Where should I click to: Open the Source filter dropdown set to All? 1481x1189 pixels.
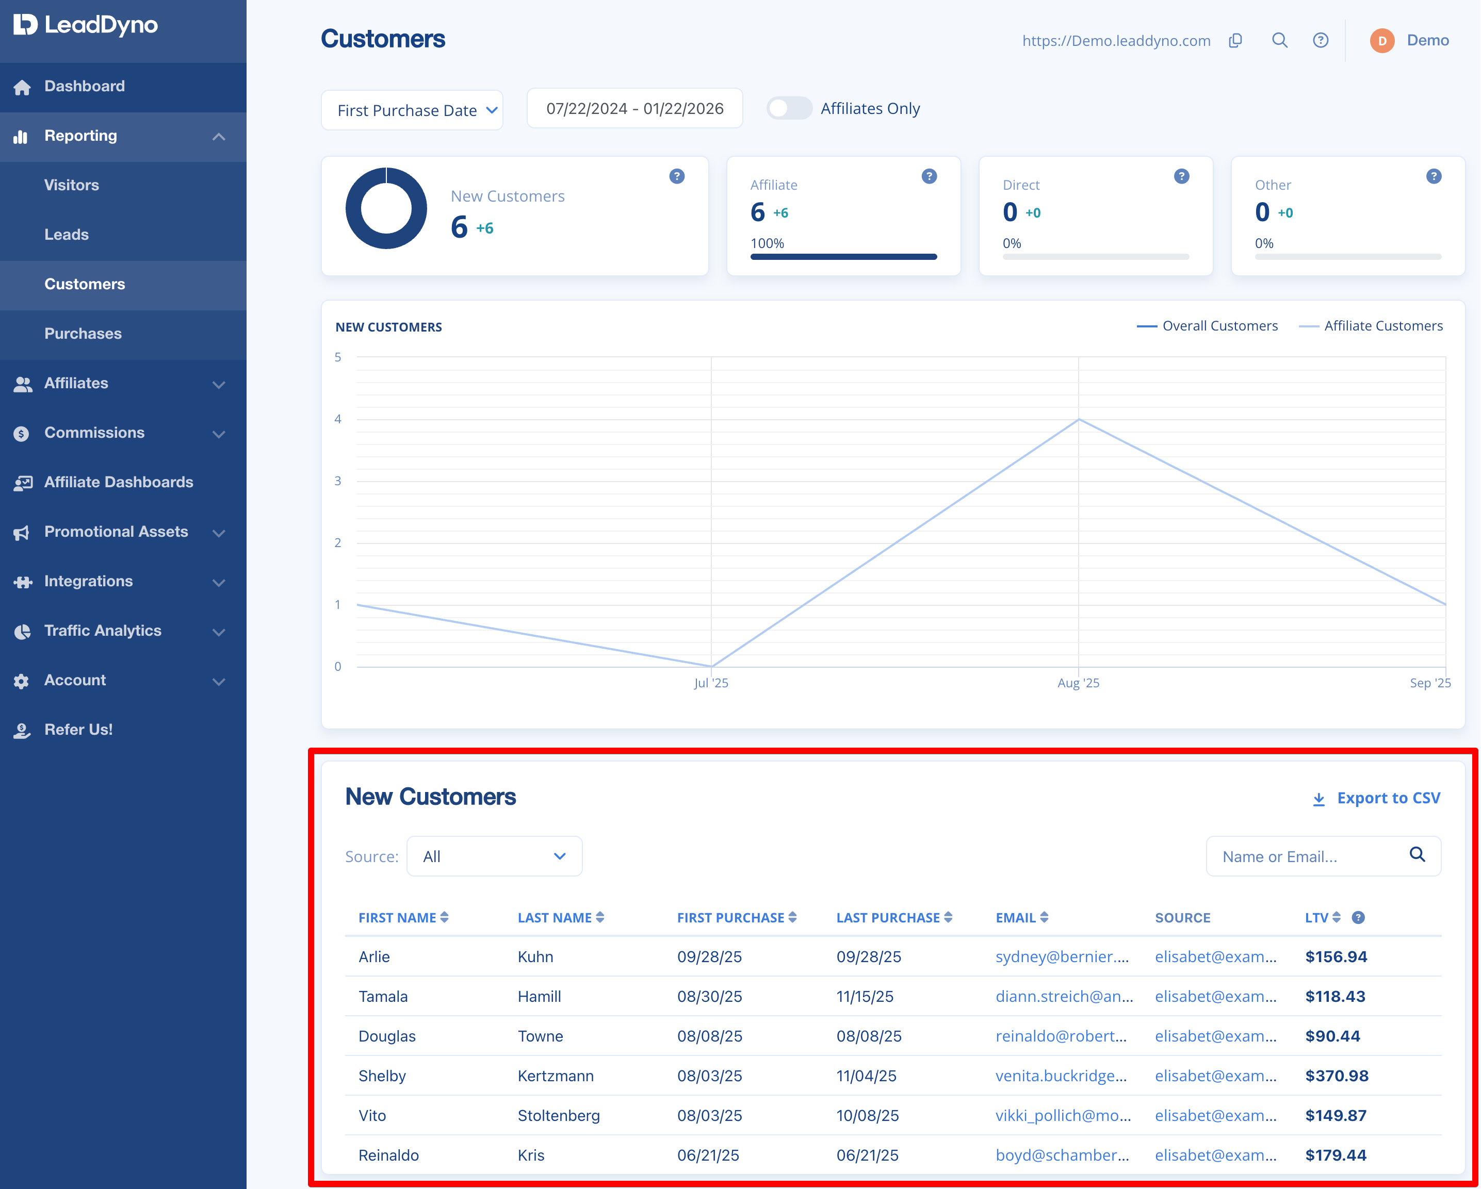(x=495, y=856)
